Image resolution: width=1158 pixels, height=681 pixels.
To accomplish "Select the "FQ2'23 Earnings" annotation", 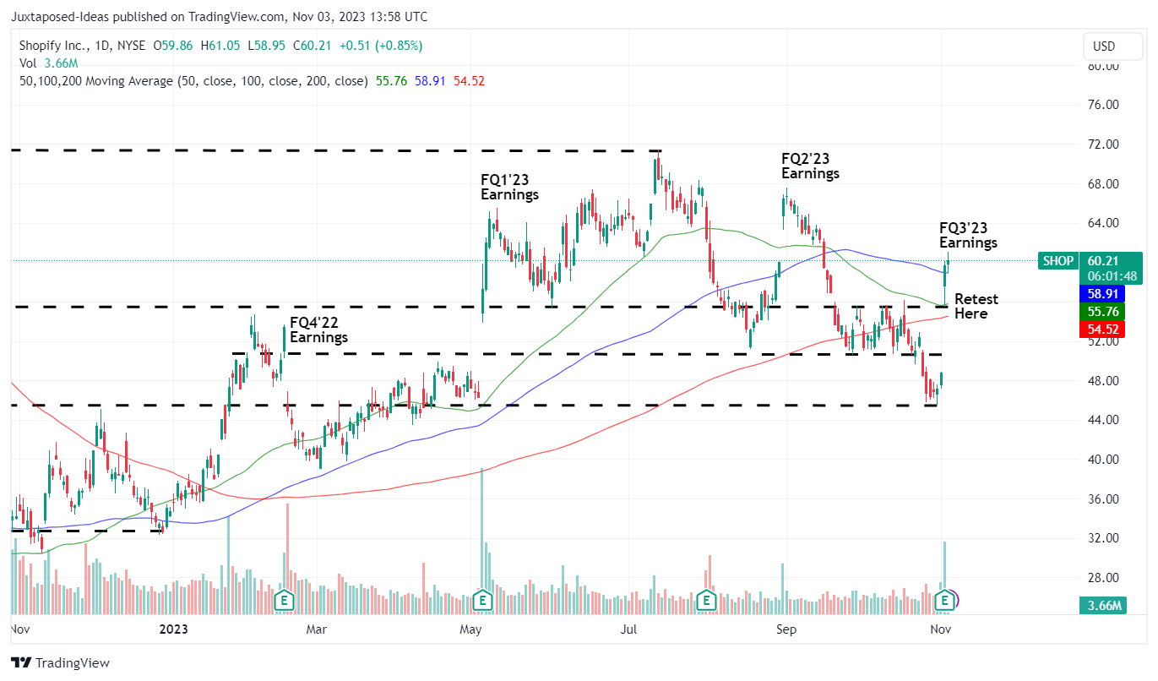I will pos(810,166).
